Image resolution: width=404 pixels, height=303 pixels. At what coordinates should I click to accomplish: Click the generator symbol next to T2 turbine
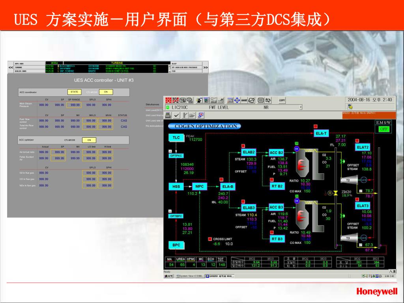point(363,180)
